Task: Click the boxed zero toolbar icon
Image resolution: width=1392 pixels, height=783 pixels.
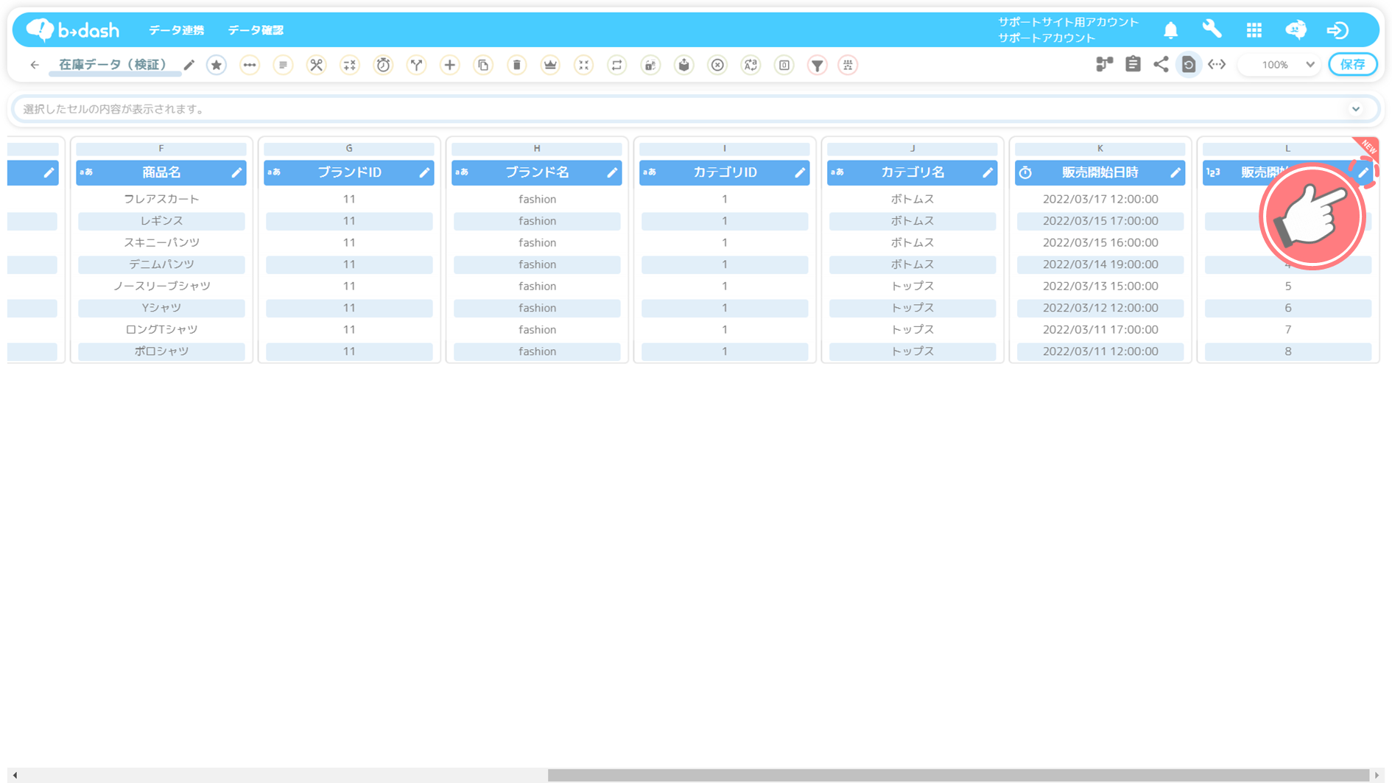Action: point(784,65)
